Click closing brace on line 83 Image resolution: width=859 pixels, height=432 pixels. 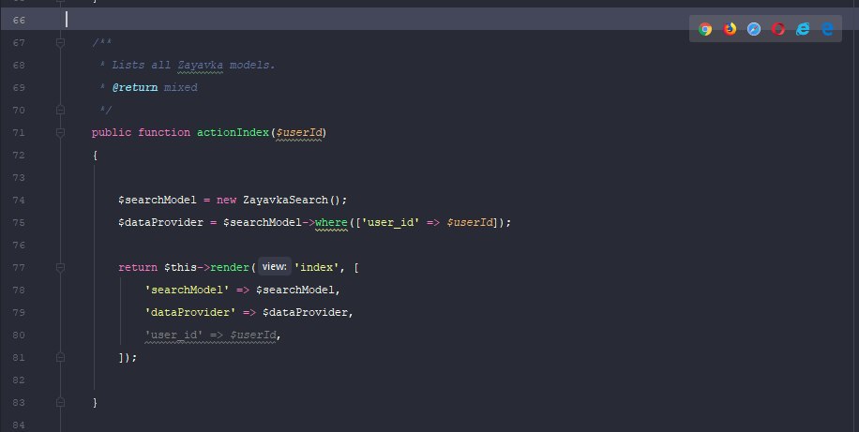(95, 402)
